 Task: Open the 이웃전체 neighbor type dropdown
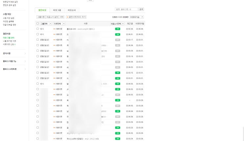pyautogui.click(x=59, y=24)
